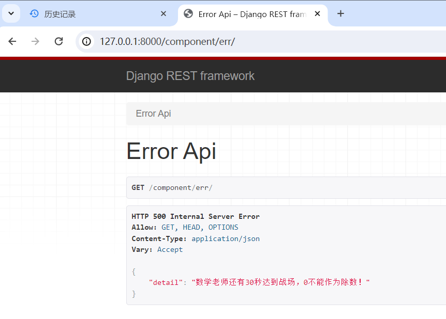This screenshot has height=319, width=446.
Task: Click the Accept header value
Action: tap(170, 250)
